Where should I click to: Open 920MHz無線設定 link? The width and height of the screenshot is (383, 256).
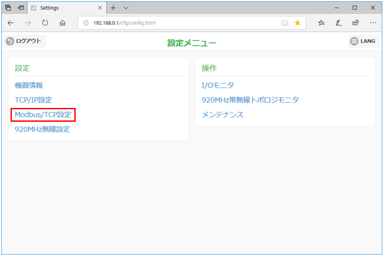[43, 129]
